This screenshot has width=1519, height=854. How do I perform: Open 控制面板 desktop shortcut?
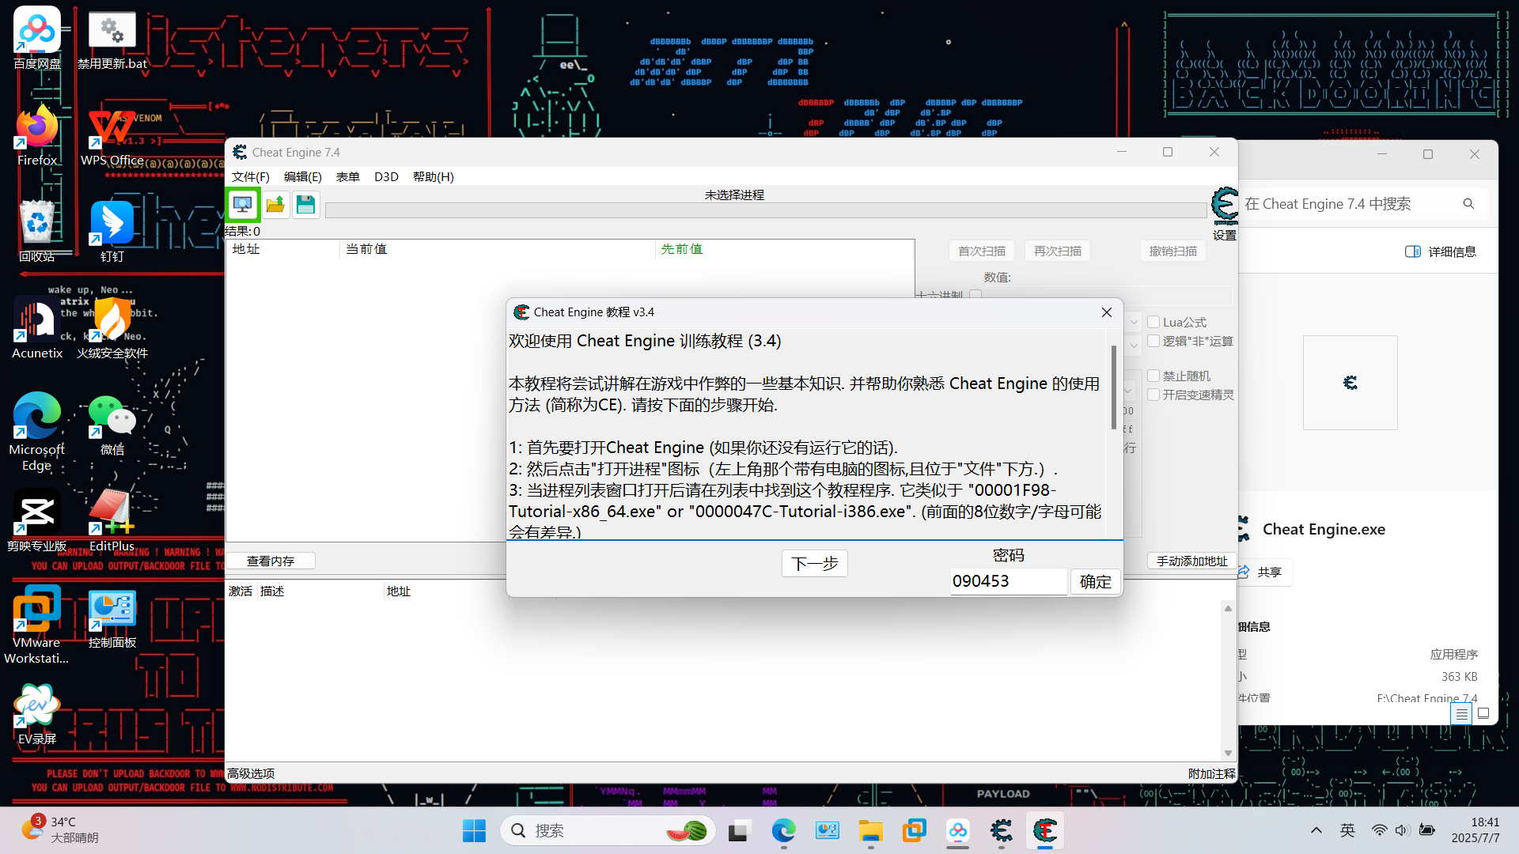pos(112,618)
